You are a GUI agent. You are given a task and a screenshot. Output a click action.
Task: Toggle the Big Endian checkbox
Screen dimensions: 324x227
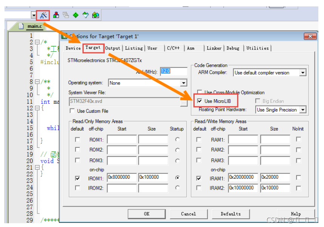point(258,101)
